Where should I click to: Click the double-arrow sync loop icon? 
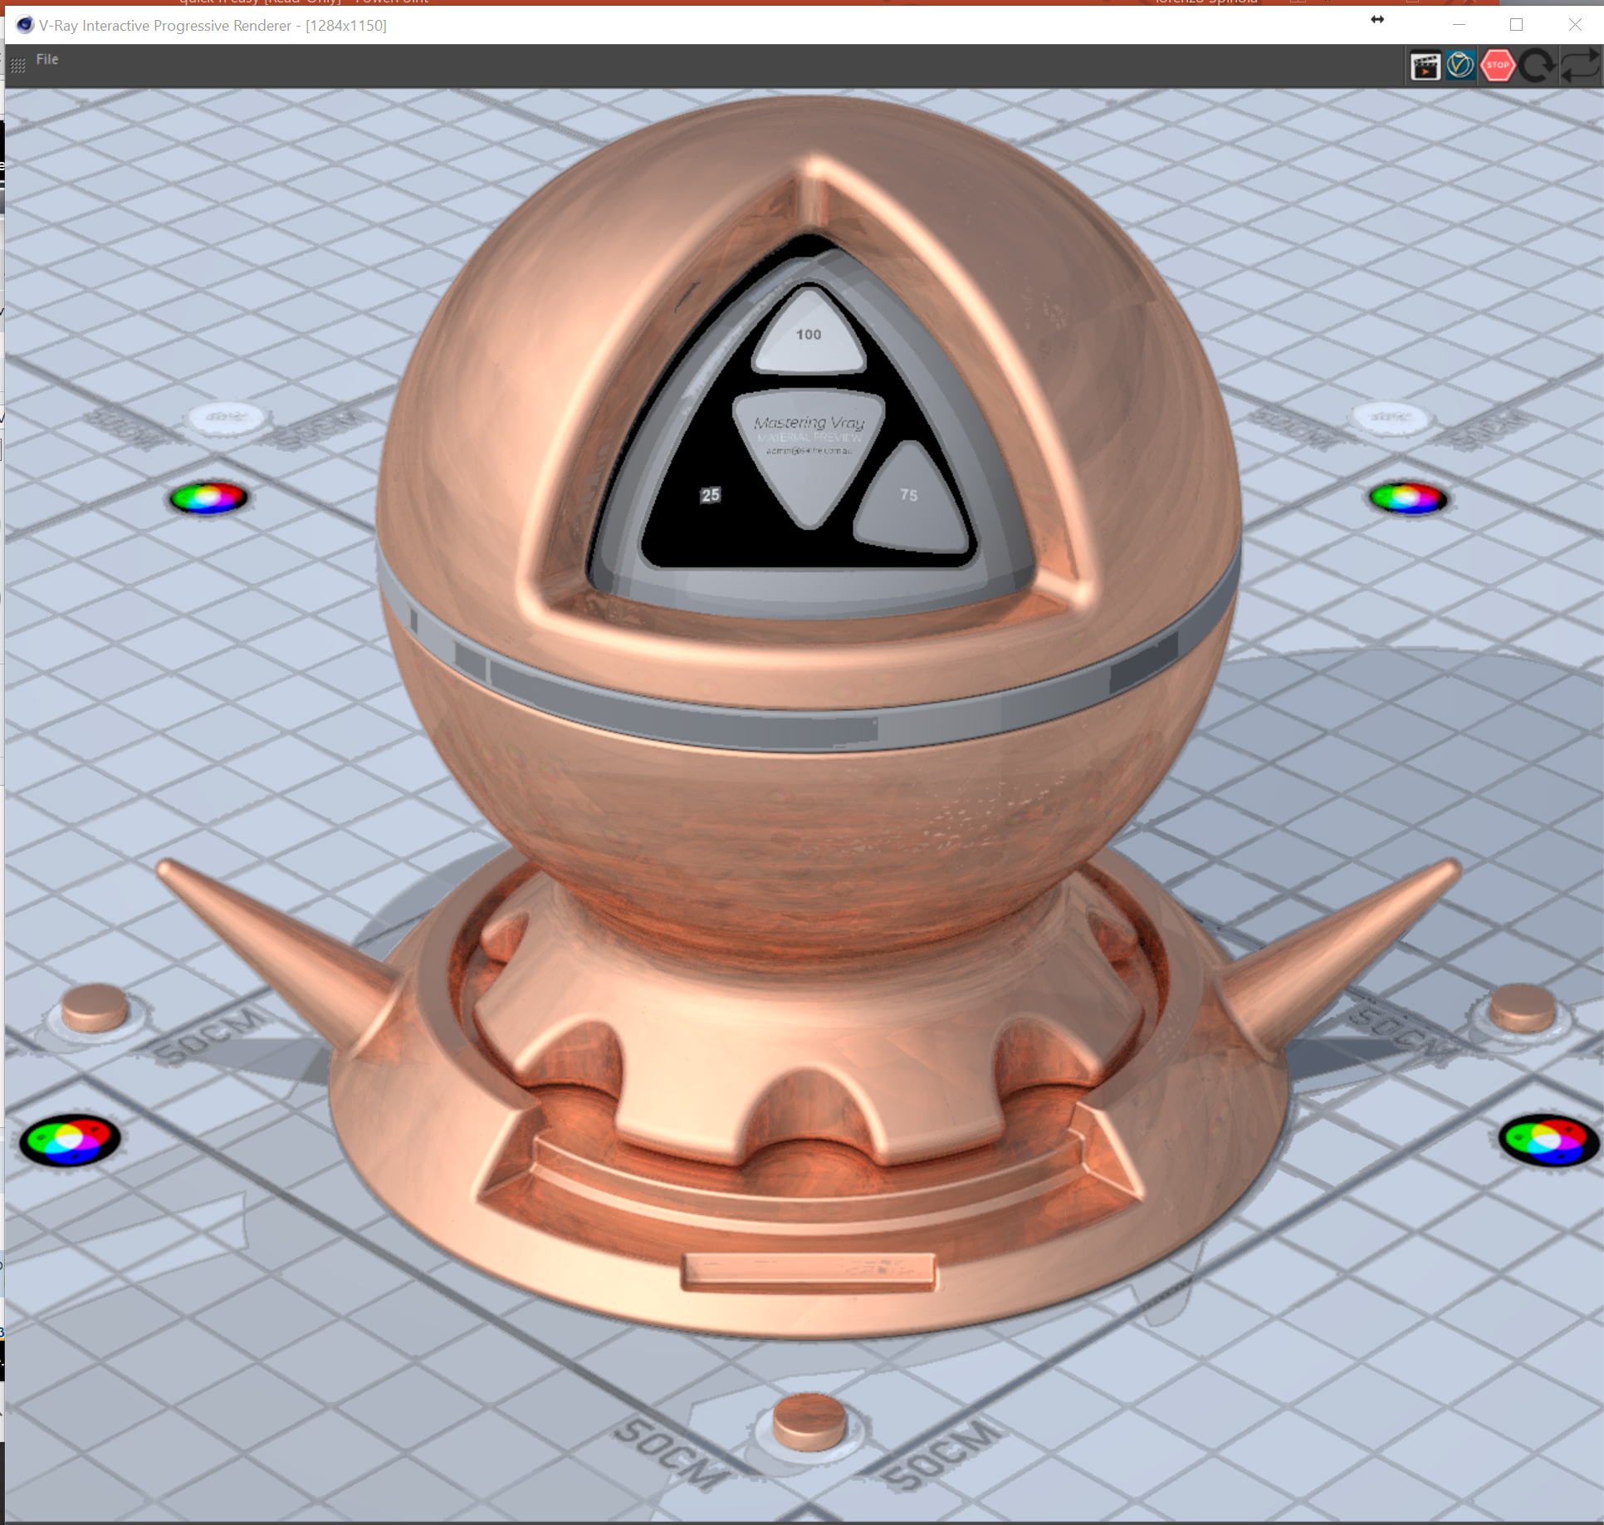click(1579, 66)
